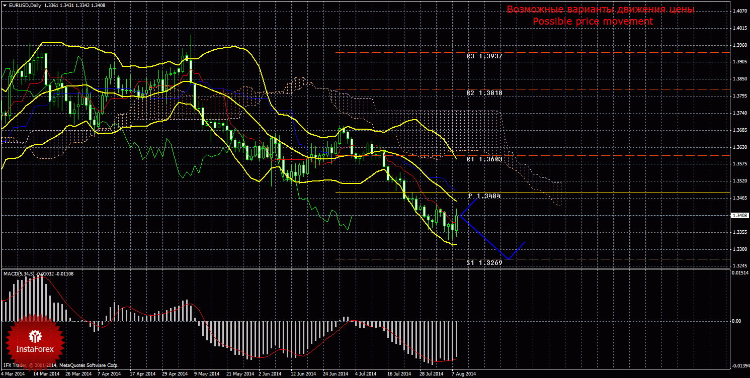Click the 1.3575 level on the price scale
Viewport: 750px width, 378px height.
[740, 164]
